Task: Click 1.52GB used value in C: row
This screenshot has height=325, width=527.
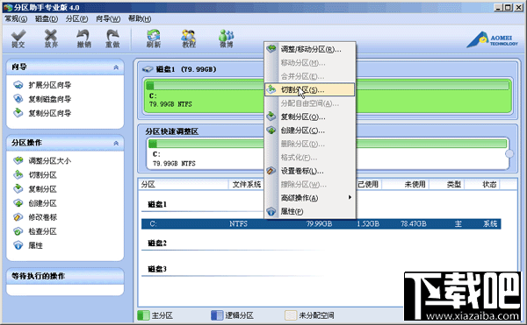Action: tap(368, 223)
